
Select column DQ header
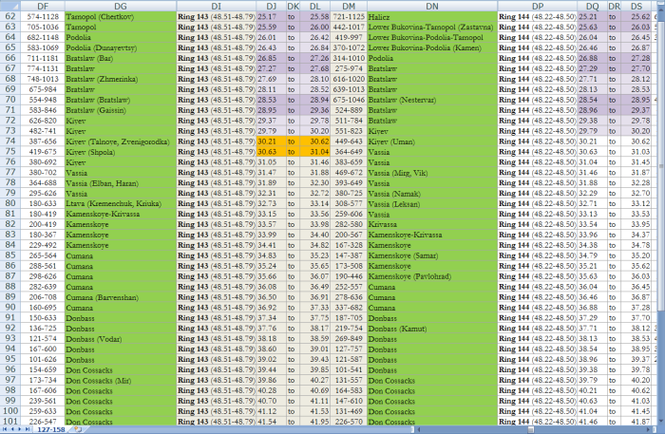pyautogui.click(x=593, y=6)
